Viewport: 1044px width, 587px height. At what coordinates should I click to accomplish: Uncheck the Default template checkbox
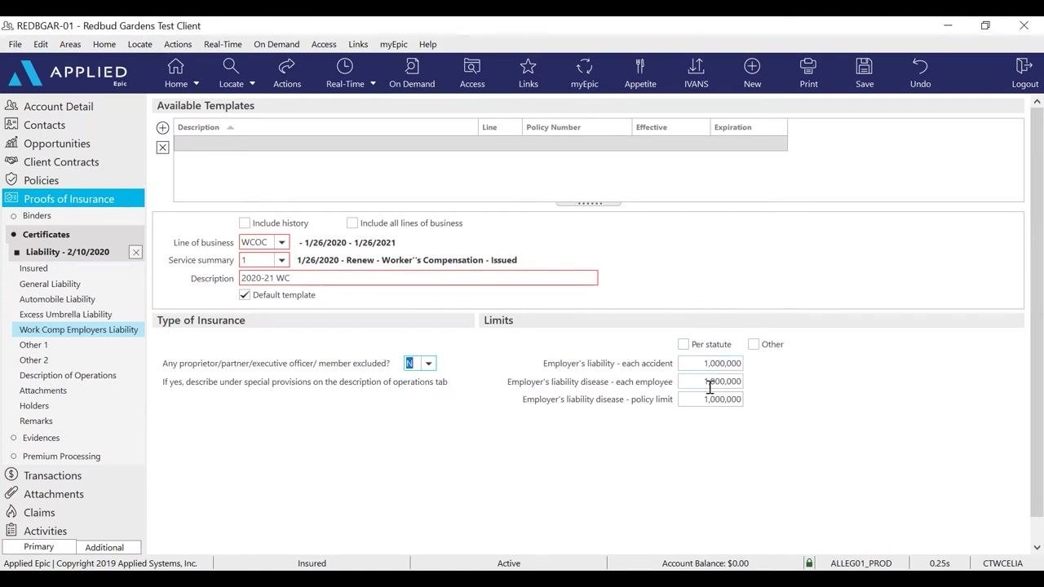[245, 294]
